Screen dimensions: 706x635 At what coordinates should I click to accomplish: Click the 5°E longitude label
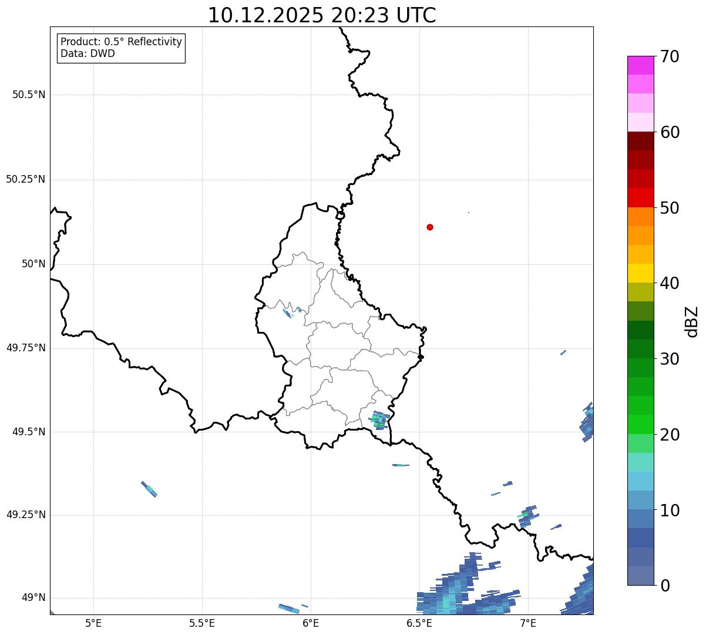click(93, 623)
